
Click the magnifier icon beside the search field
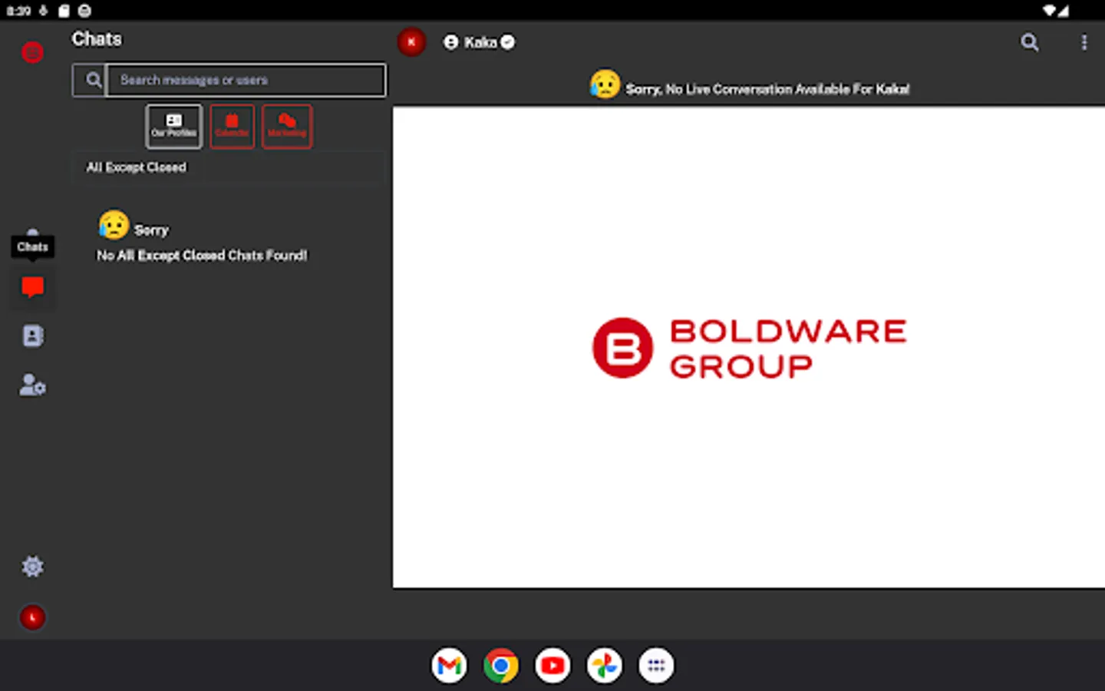coord(93,79)
